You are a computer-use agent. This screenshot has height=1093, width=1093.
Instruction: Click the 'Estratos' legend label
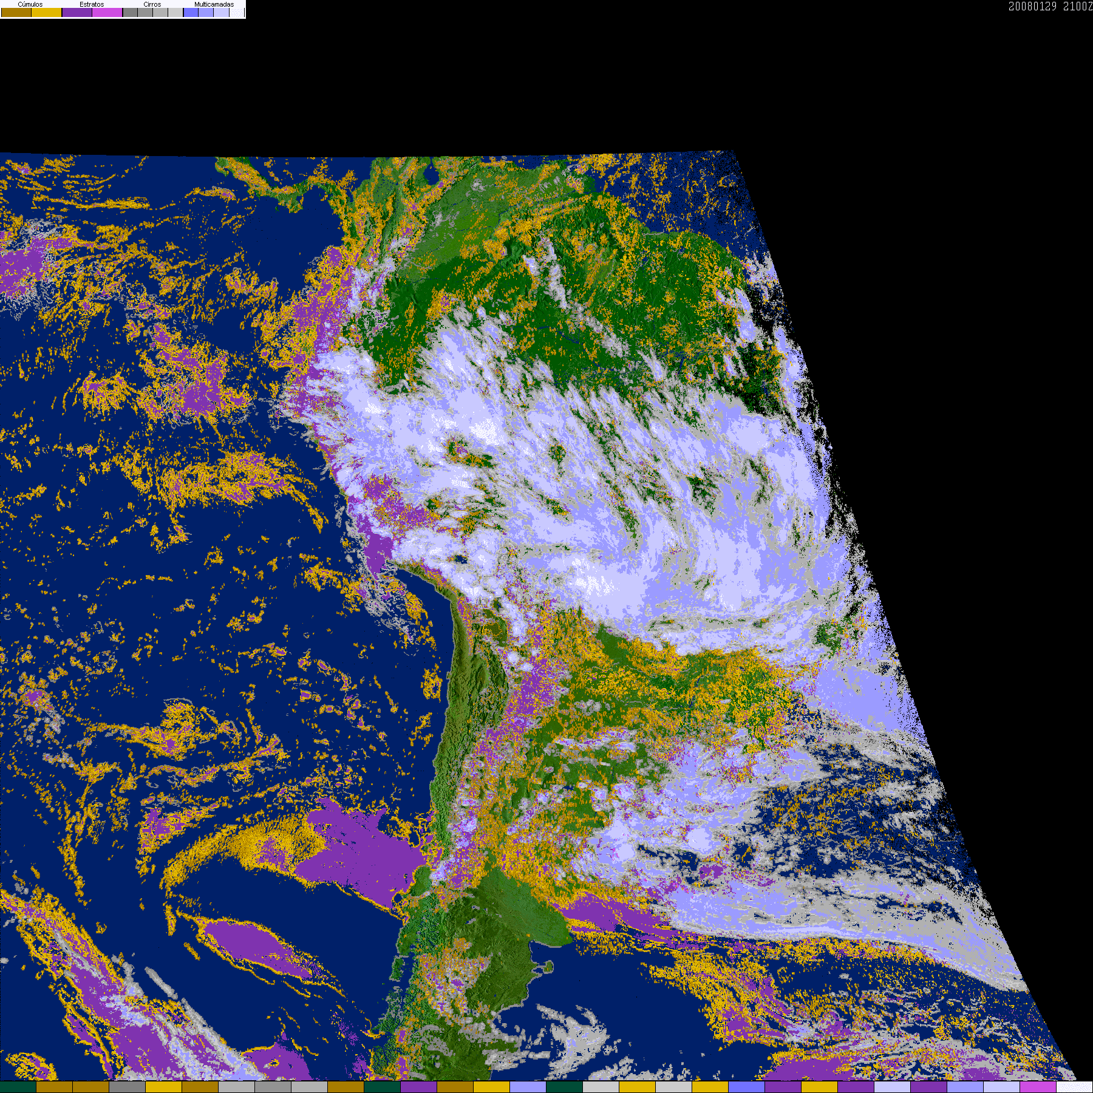pos(92,4)
